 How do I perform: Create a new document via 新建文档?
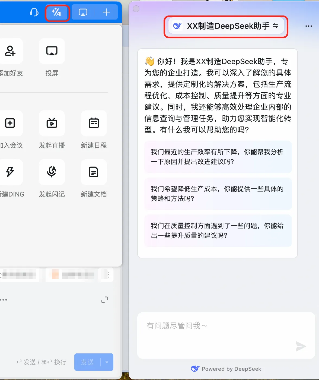coord(94,172)
